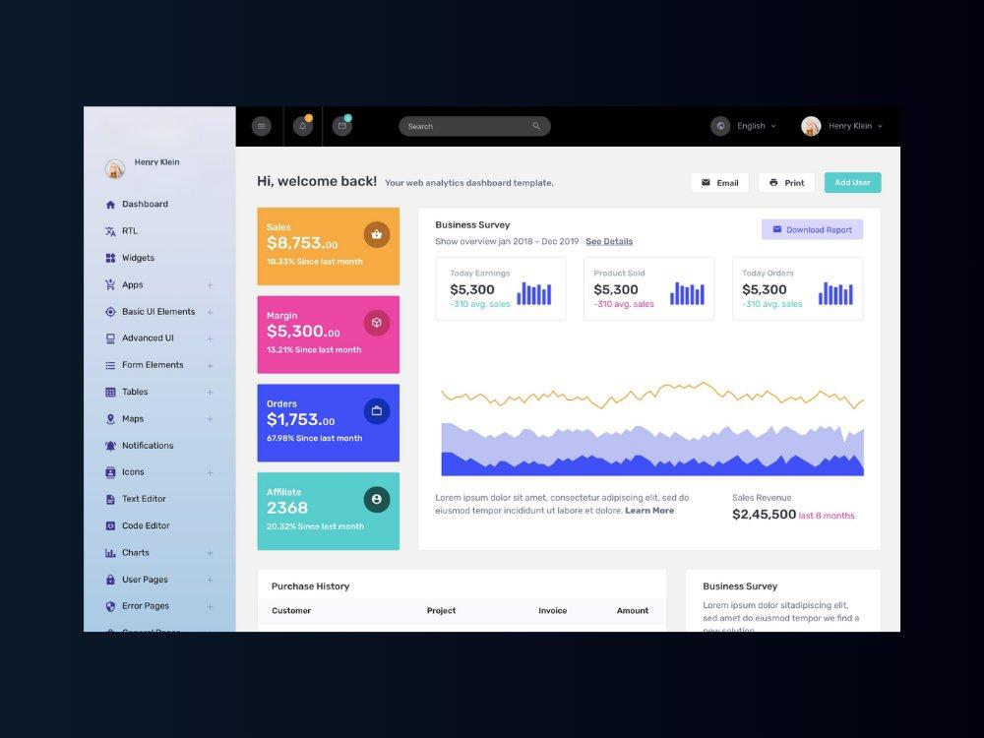The width and height of the screenshot is (984, 738).
Task: Click the search magnifier icon
Action: (x=536, y=126)
